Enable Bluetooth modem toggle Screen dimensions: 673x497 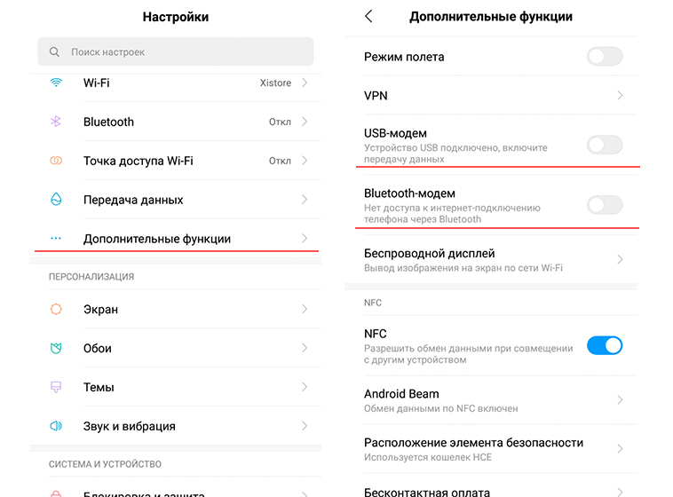coord(605,205)
